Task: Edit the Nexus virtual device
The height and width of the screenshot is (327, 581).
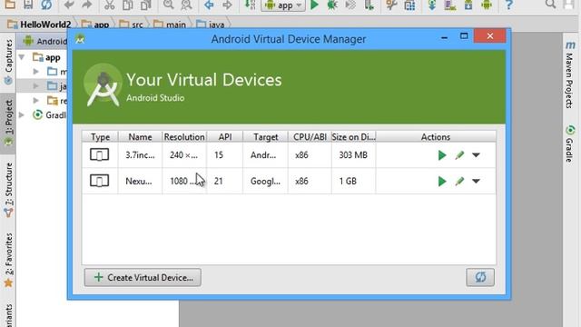Action: point(459,182)
